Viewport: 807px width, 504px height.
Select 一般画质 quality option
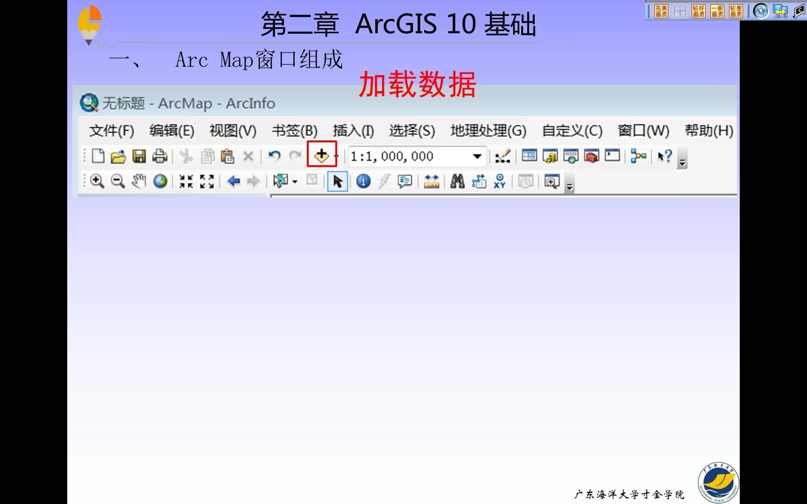pyautogui.click(x=717, y=10)
